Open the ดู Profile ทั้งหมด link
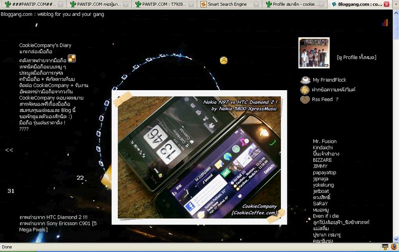 click(357, 57)
